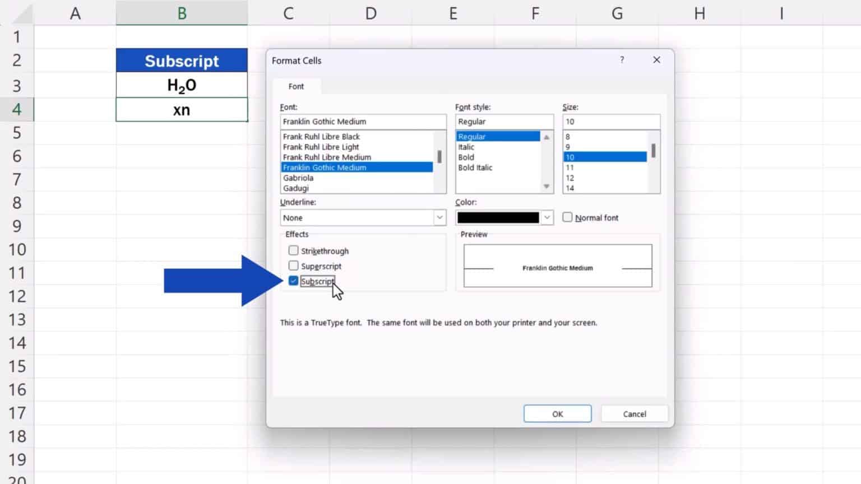
Task: Cancel the Format Cells dialog
Action: (x=634, y=413)
